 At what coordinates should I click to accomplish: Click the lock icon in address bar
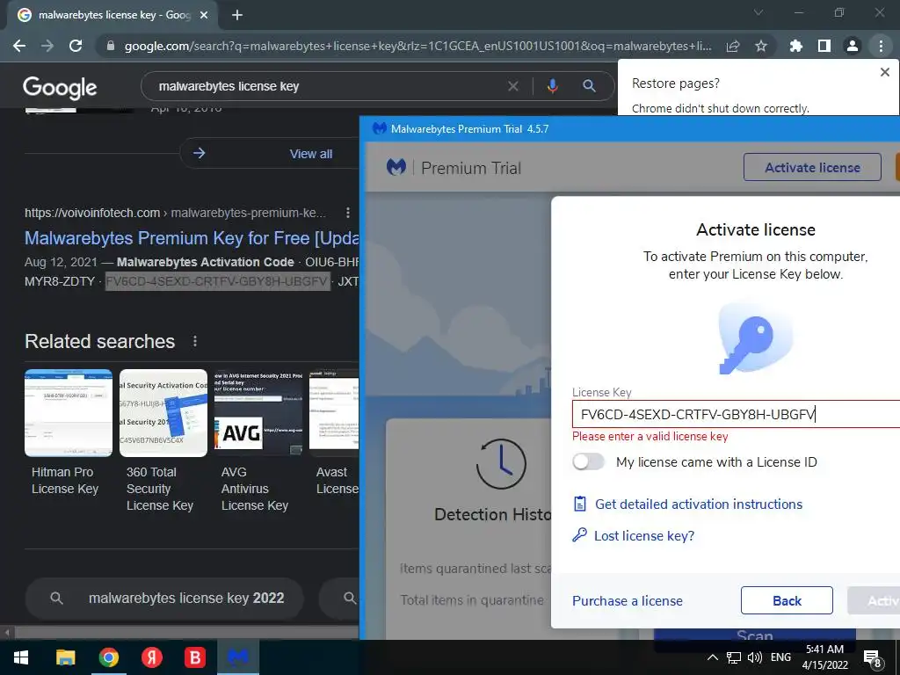111,46
